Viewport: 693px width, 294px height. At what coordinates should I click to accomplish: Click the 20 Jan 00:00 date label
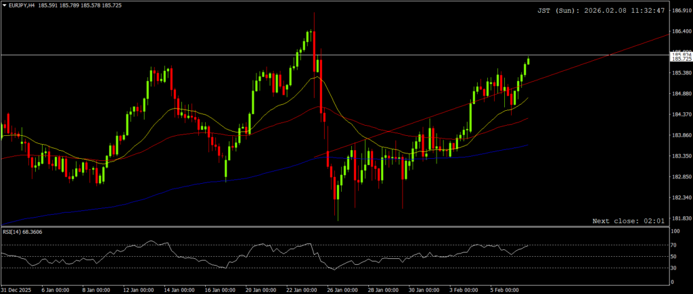click(259, 289)
